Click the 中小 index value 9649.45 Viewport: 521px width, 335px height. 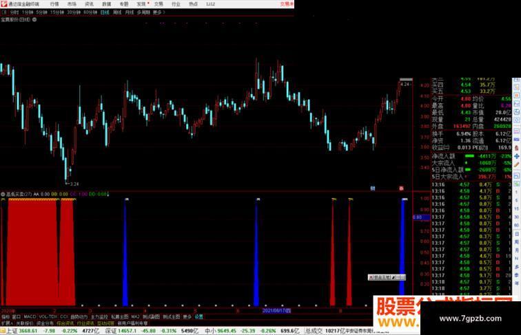[227, 331]
